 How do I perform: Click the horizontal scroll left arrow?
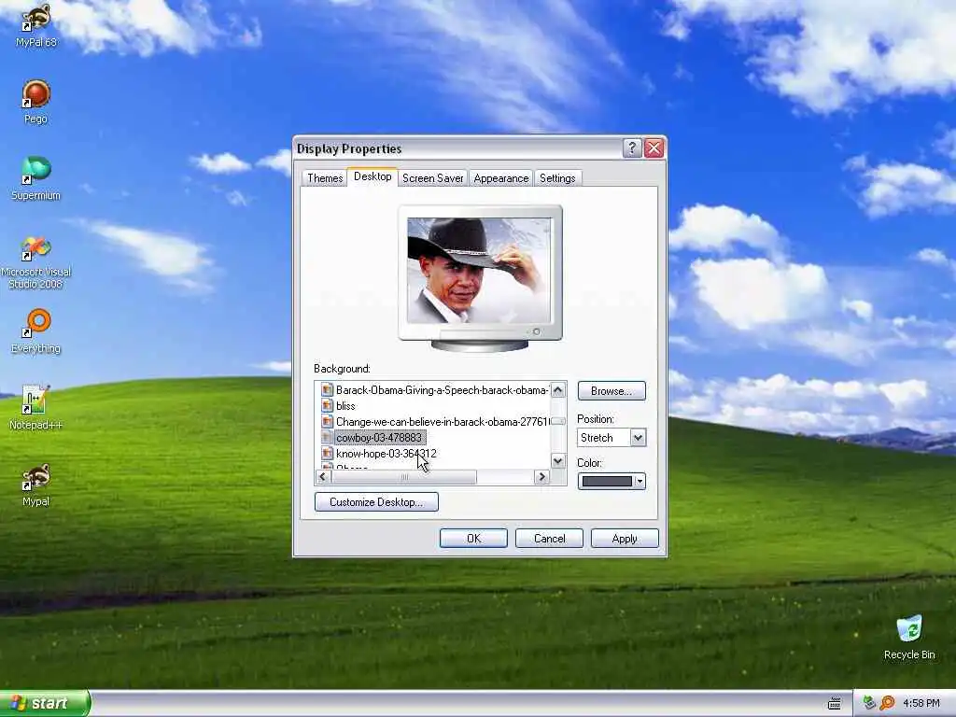point(323,477)
